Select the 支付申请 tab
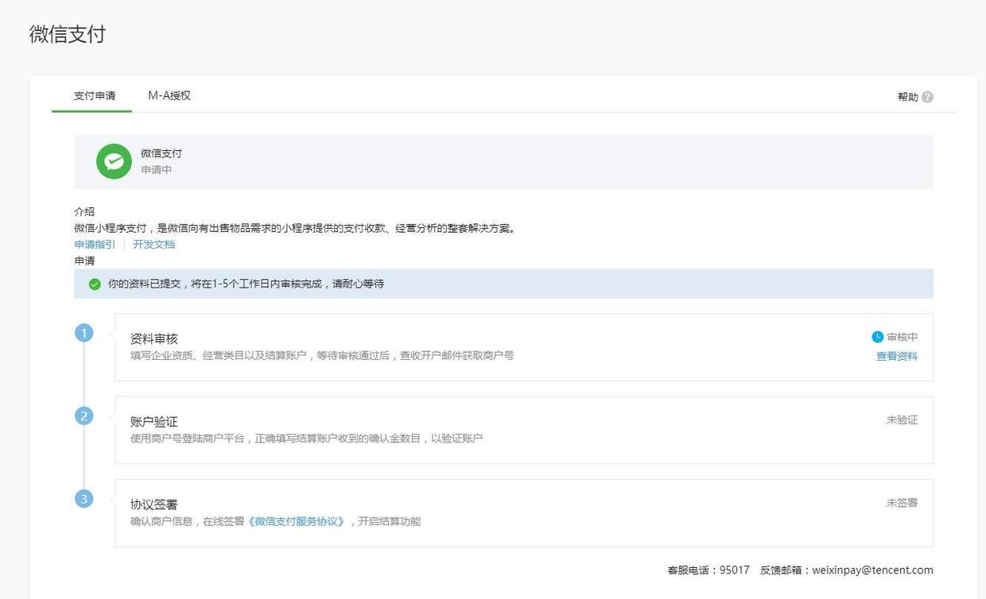The height and width of the screenshot is (599, 986). 95,95
